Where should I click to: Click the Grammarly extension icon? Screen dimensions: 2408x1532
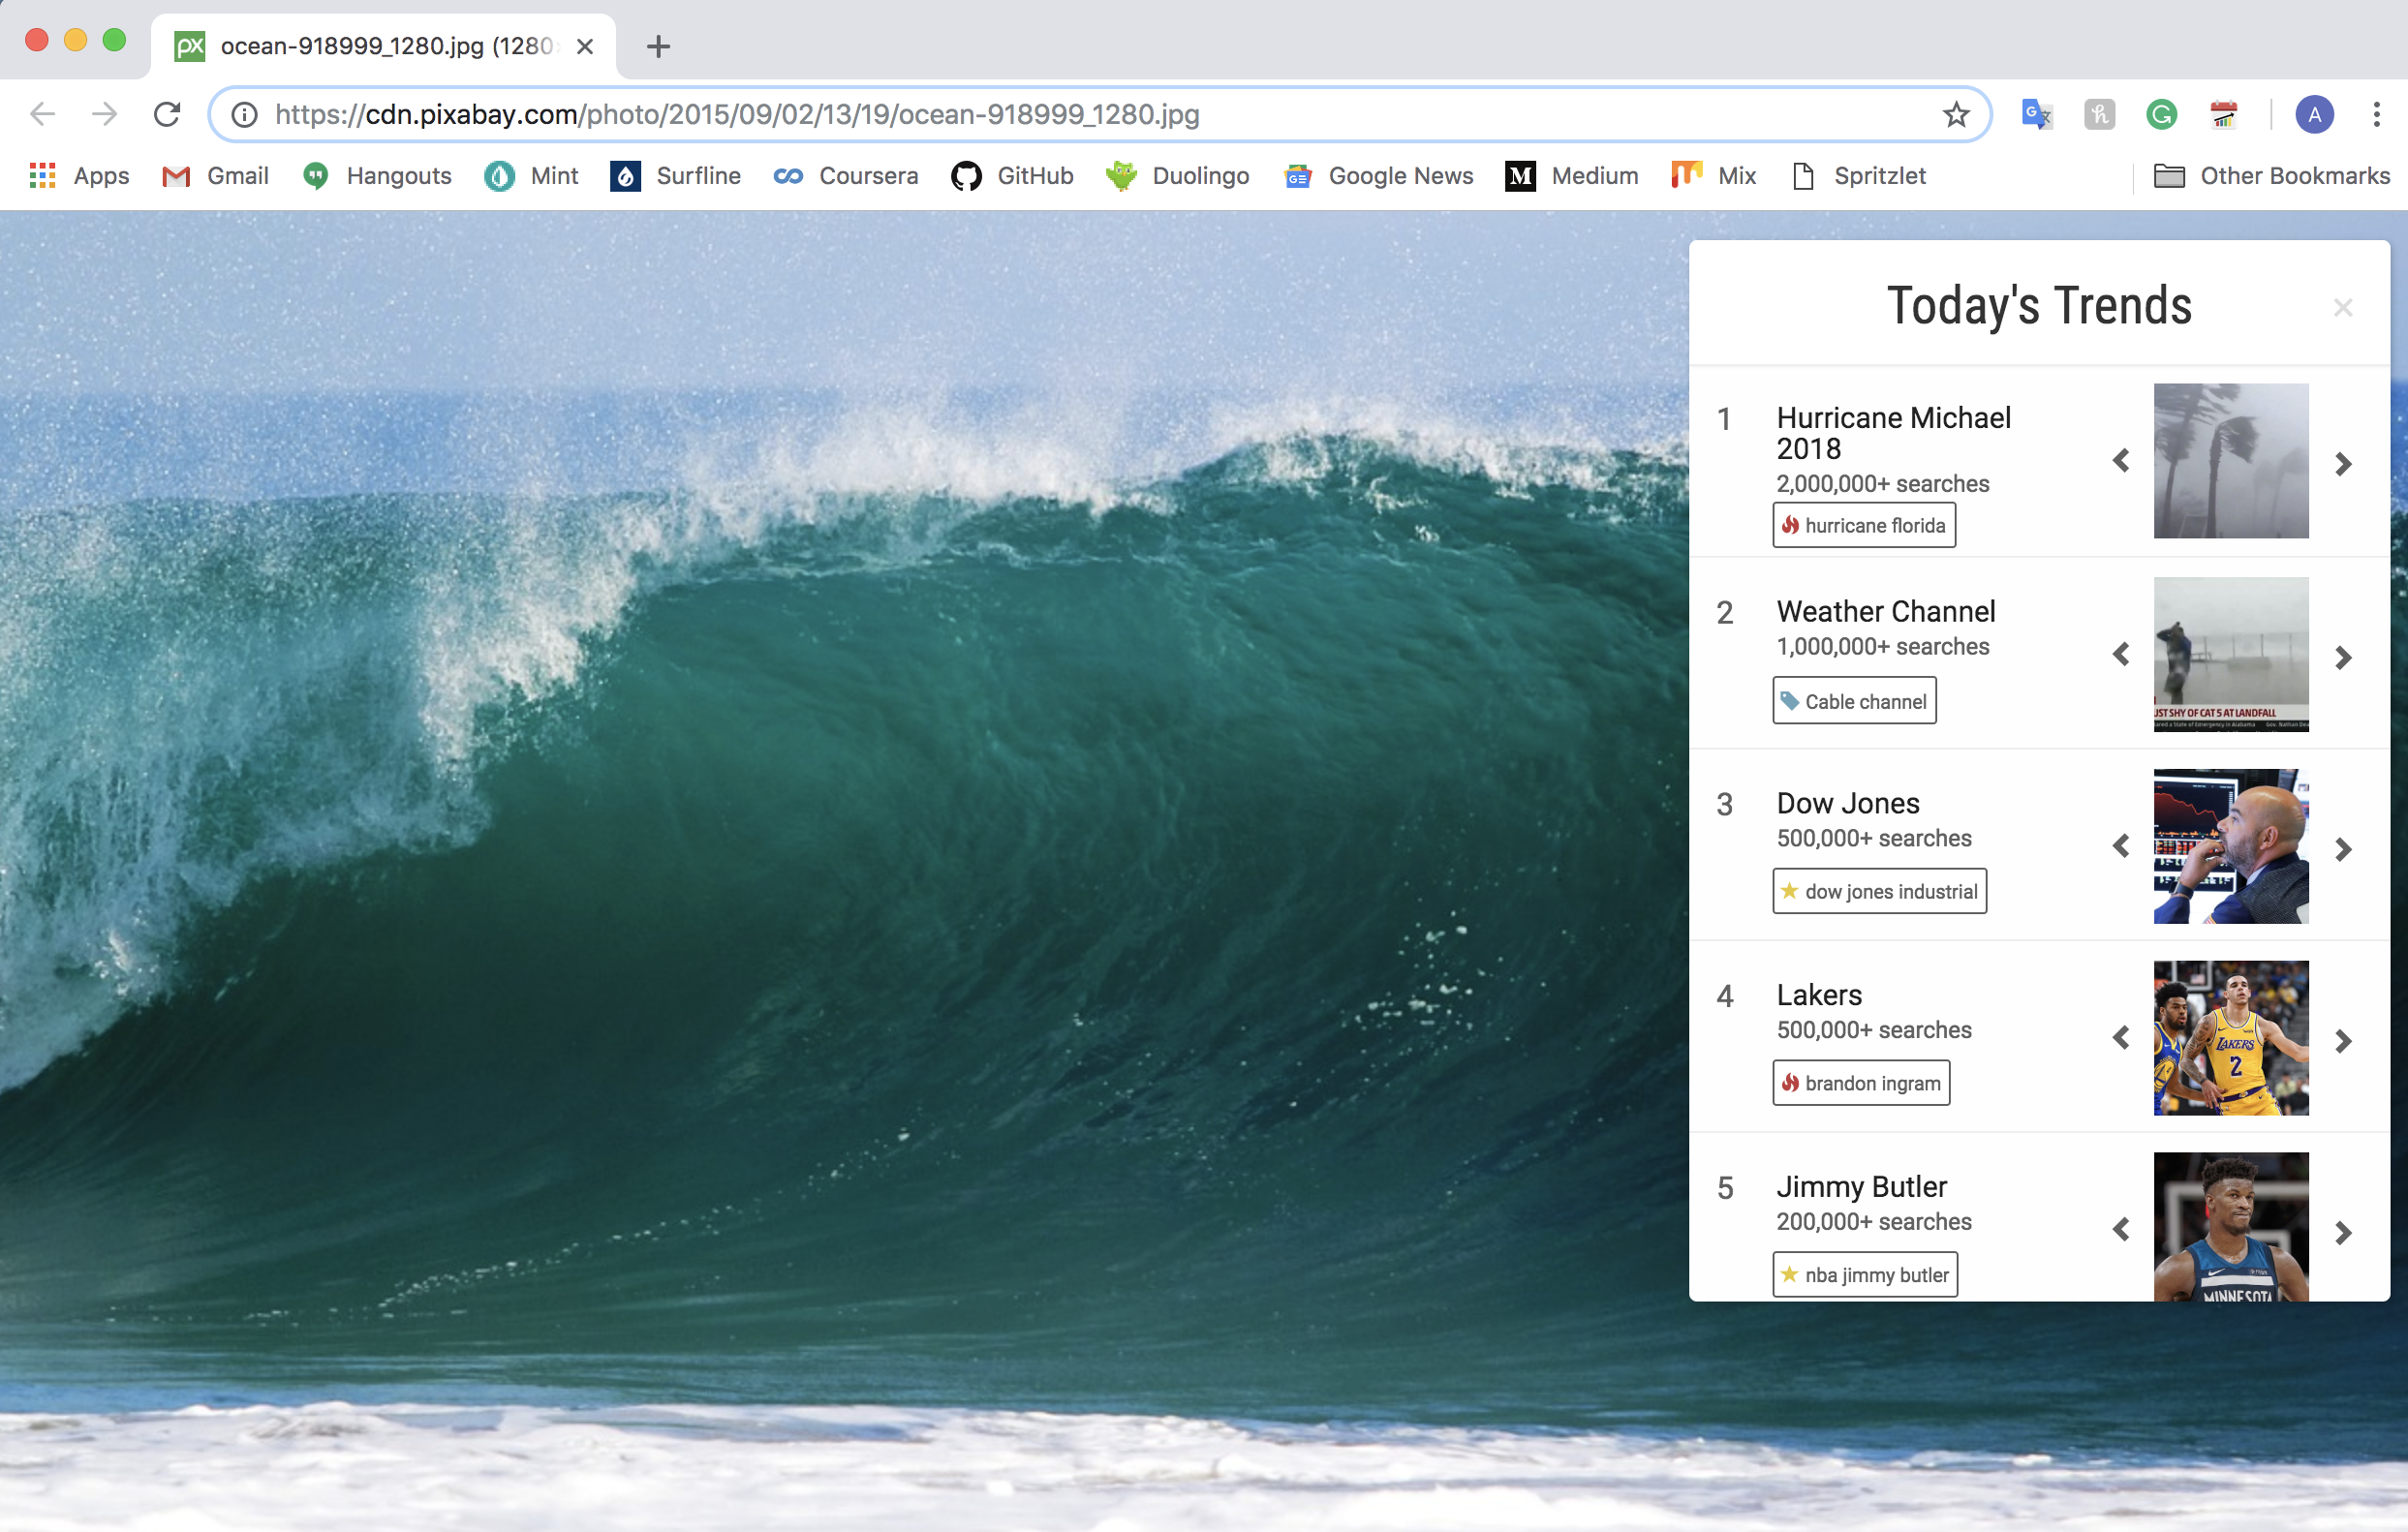[x=2161, y=114]
